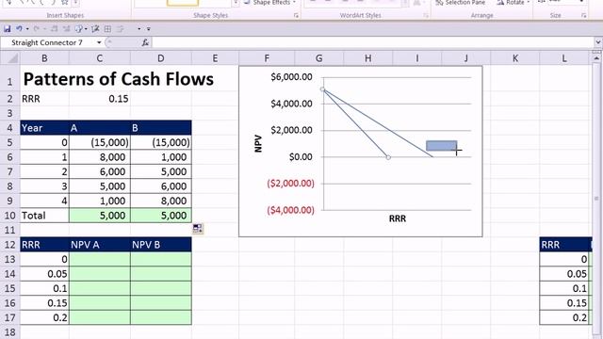The image size is (603, 339).
Task: Click the Save icon in quick access toolbar
Action: point(7,29)
